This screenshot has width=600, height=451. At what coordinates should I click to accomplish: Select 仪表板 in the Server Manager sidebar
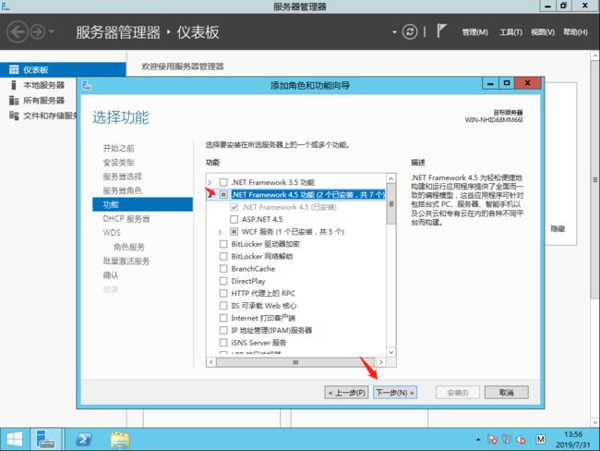click(63, 69)
